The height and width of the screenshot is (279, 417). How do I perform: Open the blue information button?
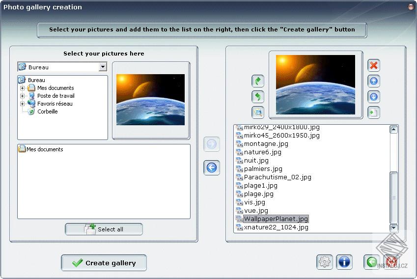[344, 262]
